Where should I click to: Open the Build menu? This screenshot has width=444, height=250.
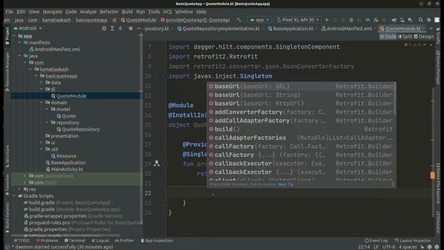pyautogui.click(x=127, y=12)
